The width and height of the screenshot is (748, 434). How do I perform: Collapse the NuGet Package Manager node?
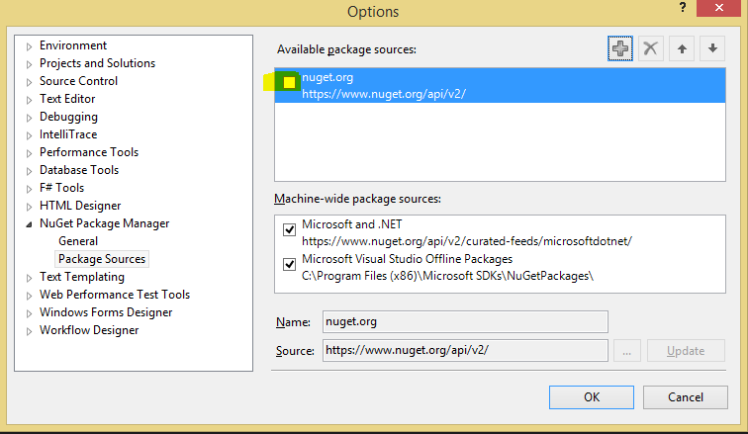click(29, 223)
